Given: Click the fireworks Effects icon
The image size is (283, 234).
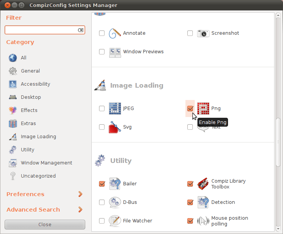Looking at the screenshot, I should (13, 110).
